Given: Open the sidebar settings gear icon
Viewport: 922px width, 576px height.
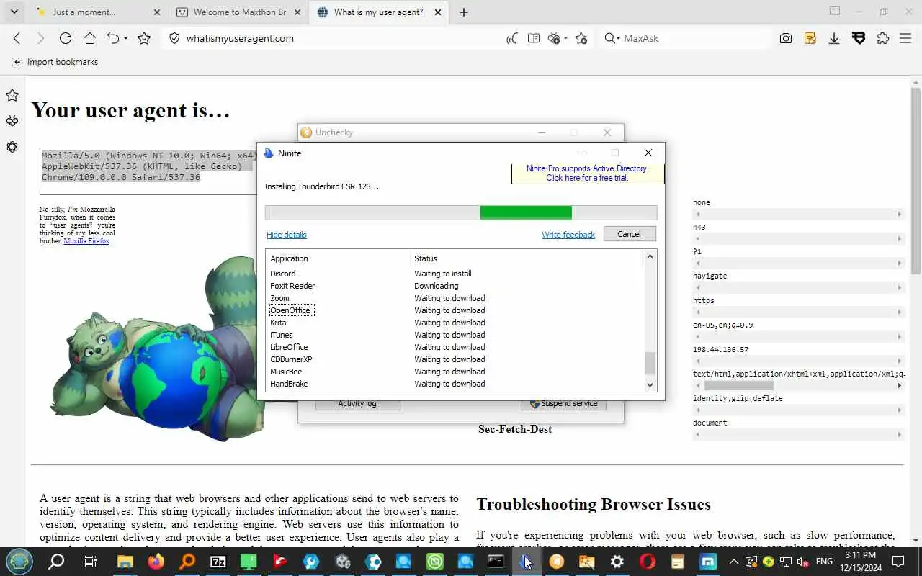Looking at the screenshot, I should [12, 147].
